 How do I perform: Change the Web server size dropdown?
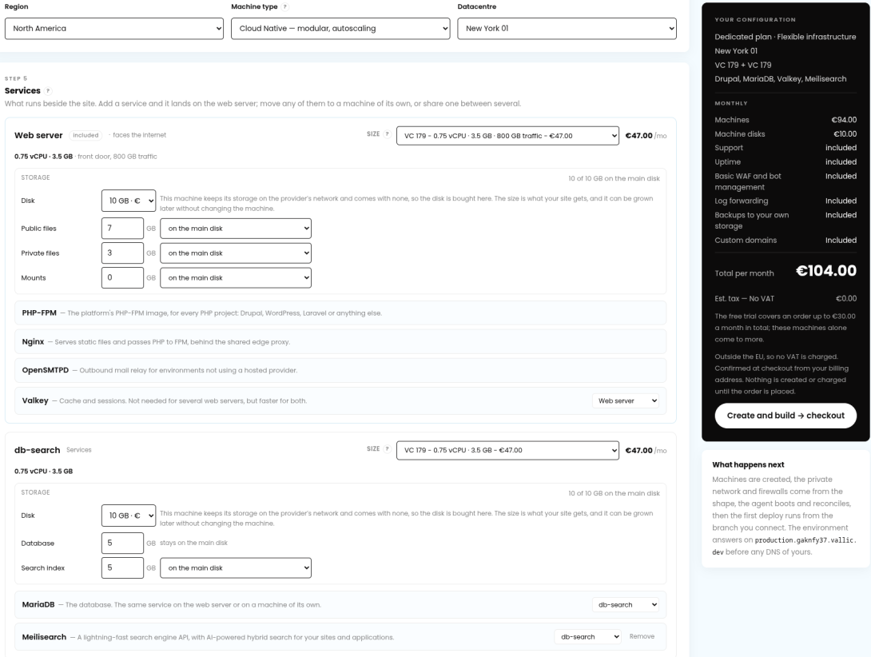(507, 136)
